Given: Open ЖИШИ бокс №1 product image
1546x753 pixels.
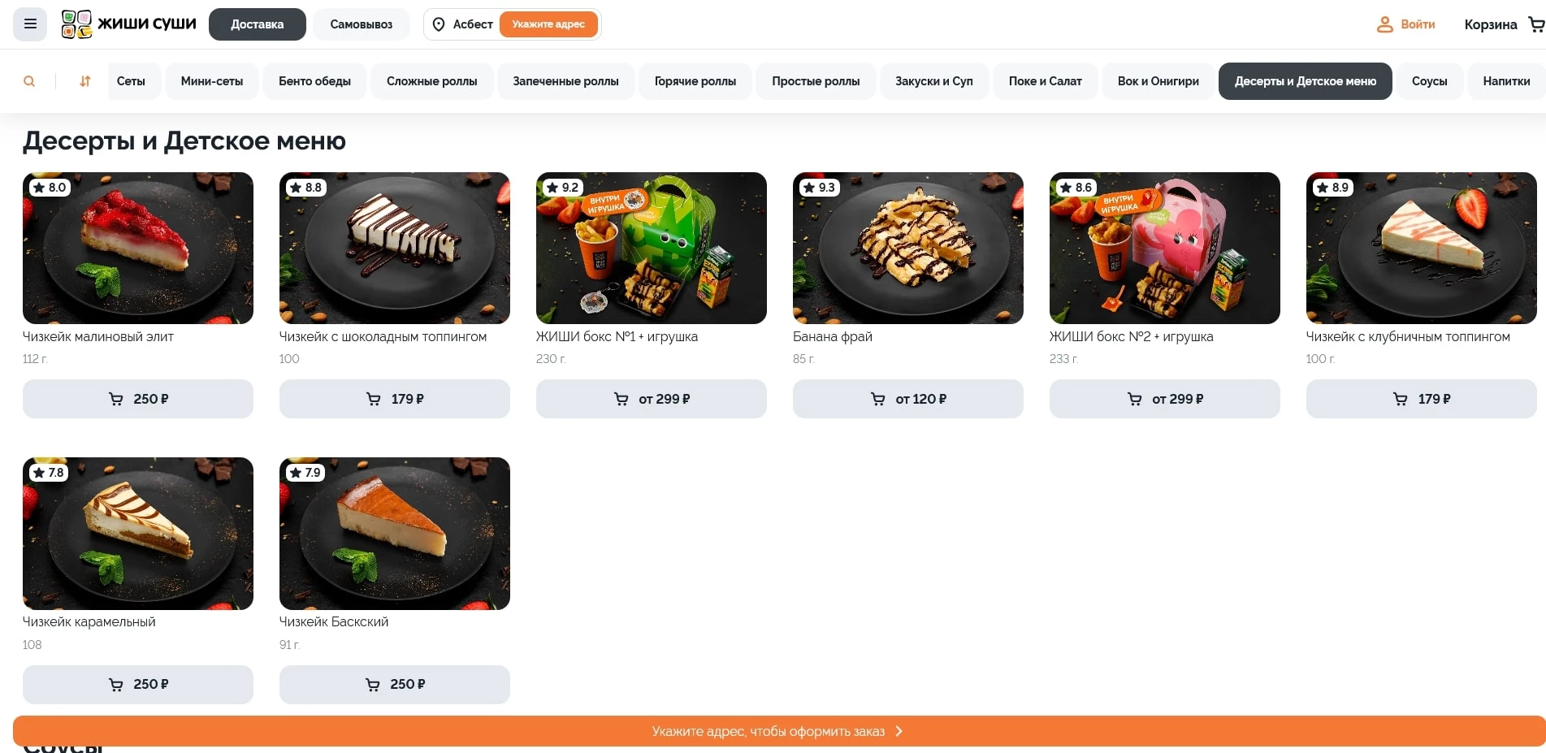Looking at the screenshot, I should point(652,248).
